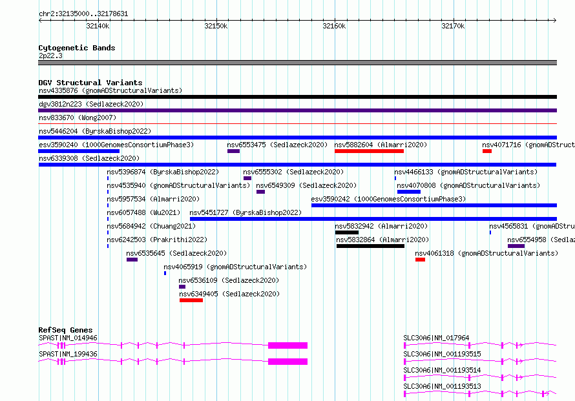Select the red nsv4071716 variant bar

(487, 151)
